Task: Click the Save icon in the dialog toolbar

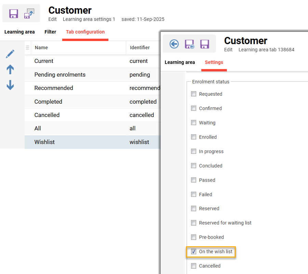Action: tap(204, 44)
